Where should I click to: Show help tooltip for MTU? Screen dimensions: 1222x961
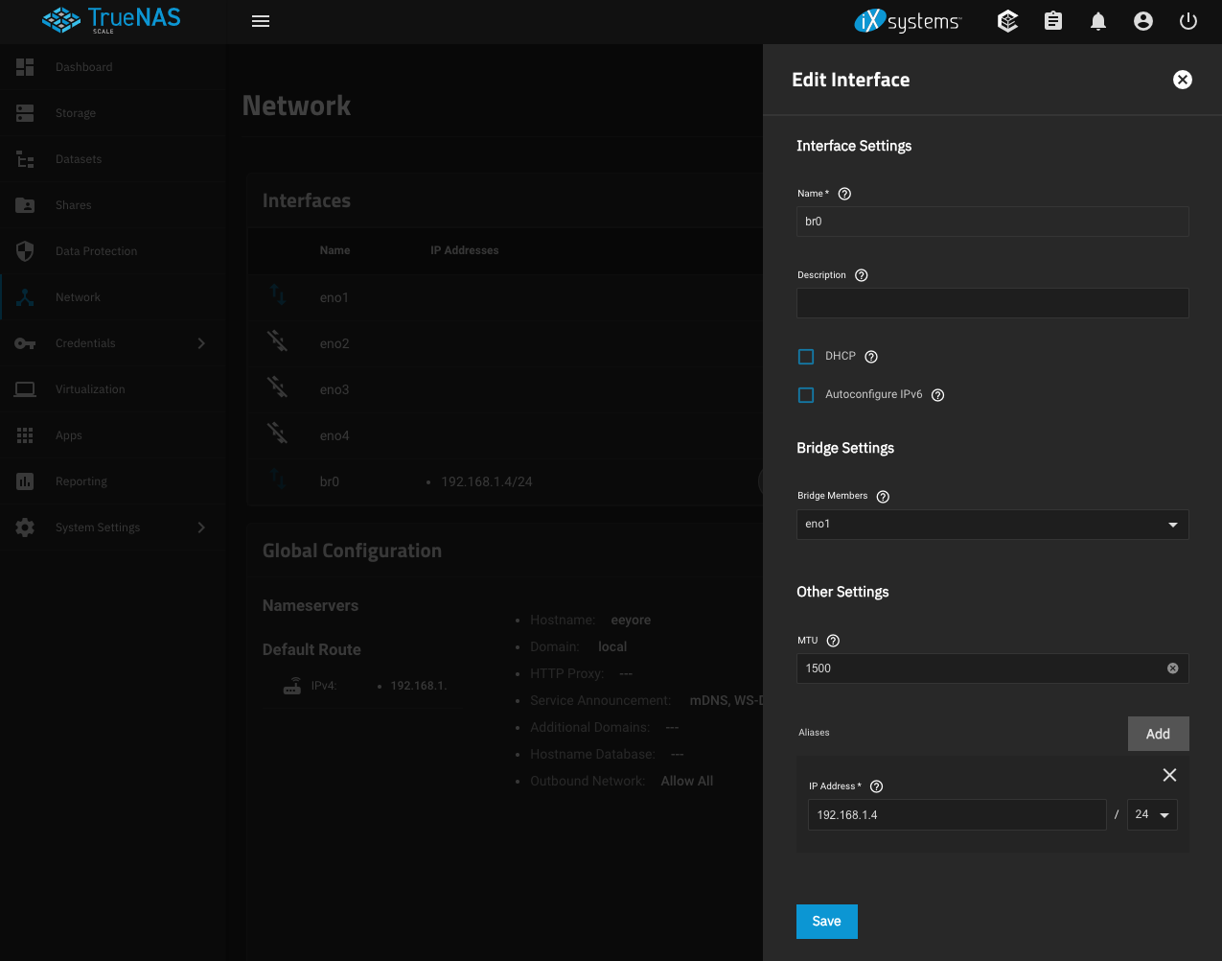click(833, 641)
